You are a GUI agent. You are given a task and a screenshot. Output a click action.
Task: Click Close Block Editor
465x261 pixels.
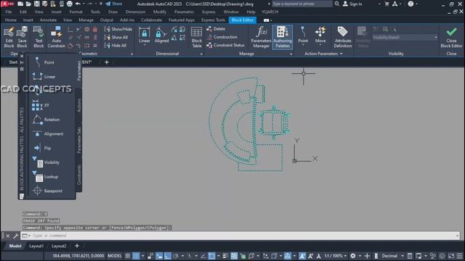(451, 37)
